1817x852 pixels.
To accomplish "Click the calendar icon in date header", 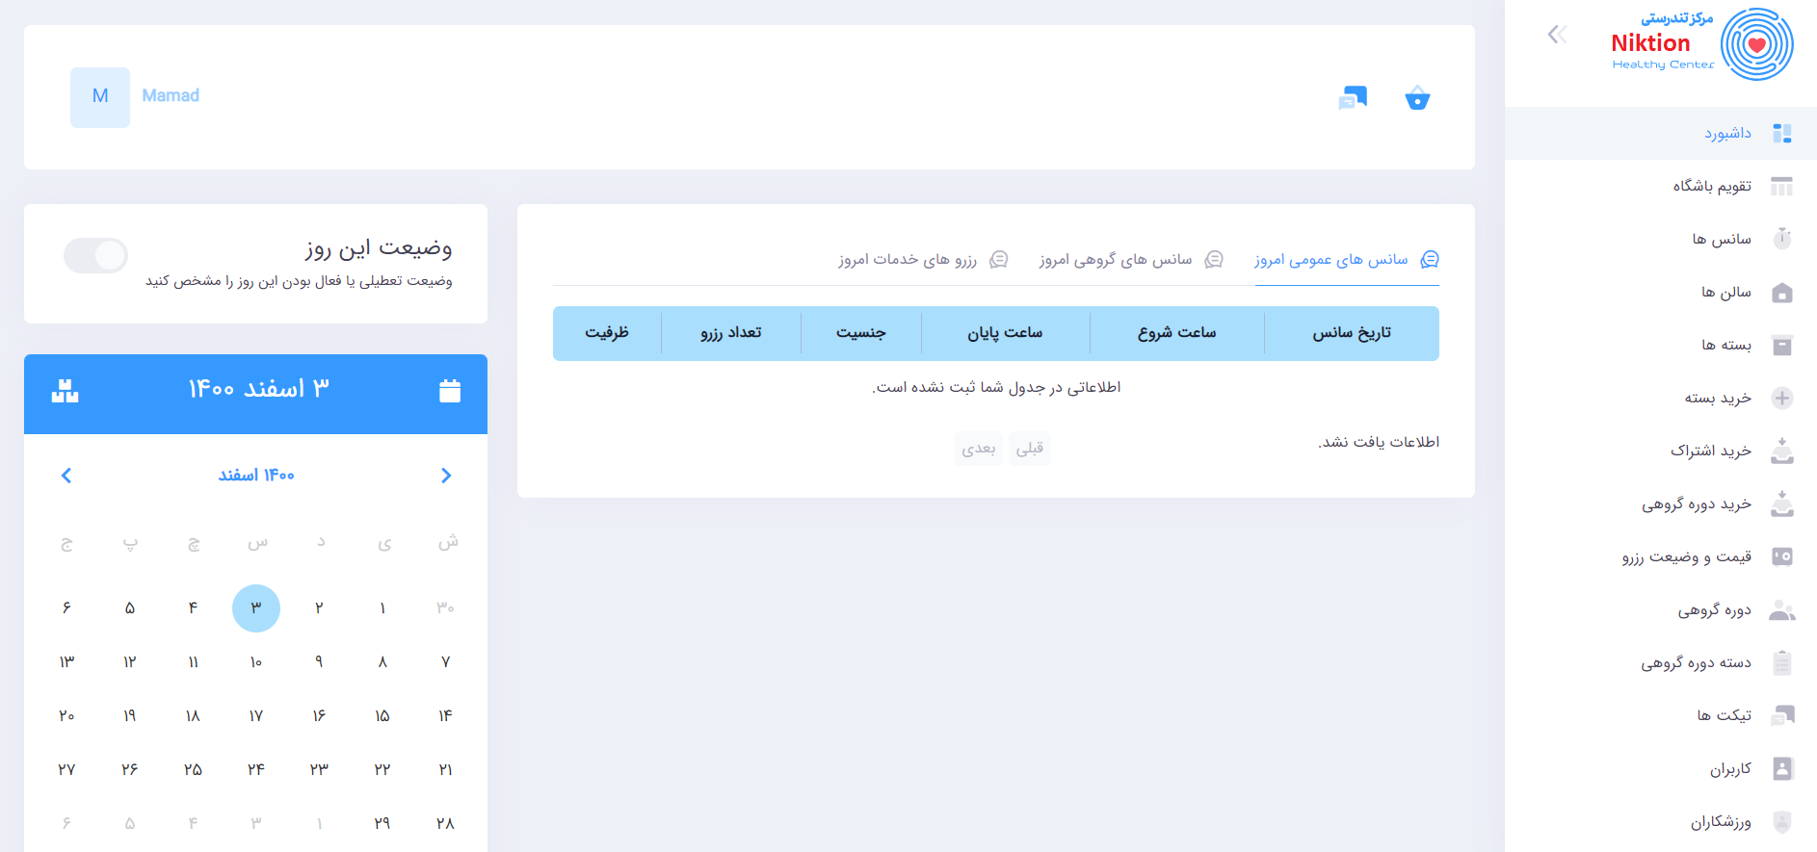I will [450, 390].
